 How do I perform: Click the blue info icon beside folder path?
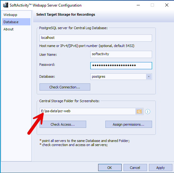point(148,112)
